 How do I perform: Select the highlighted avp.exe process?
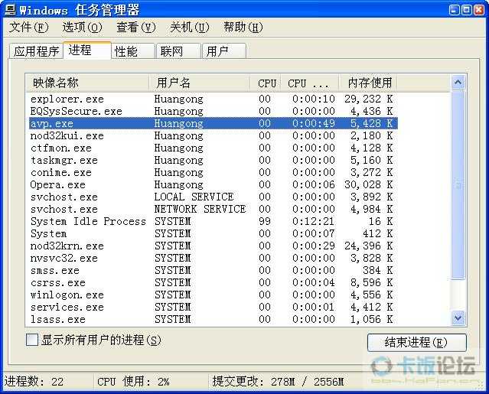coord(213,123)
